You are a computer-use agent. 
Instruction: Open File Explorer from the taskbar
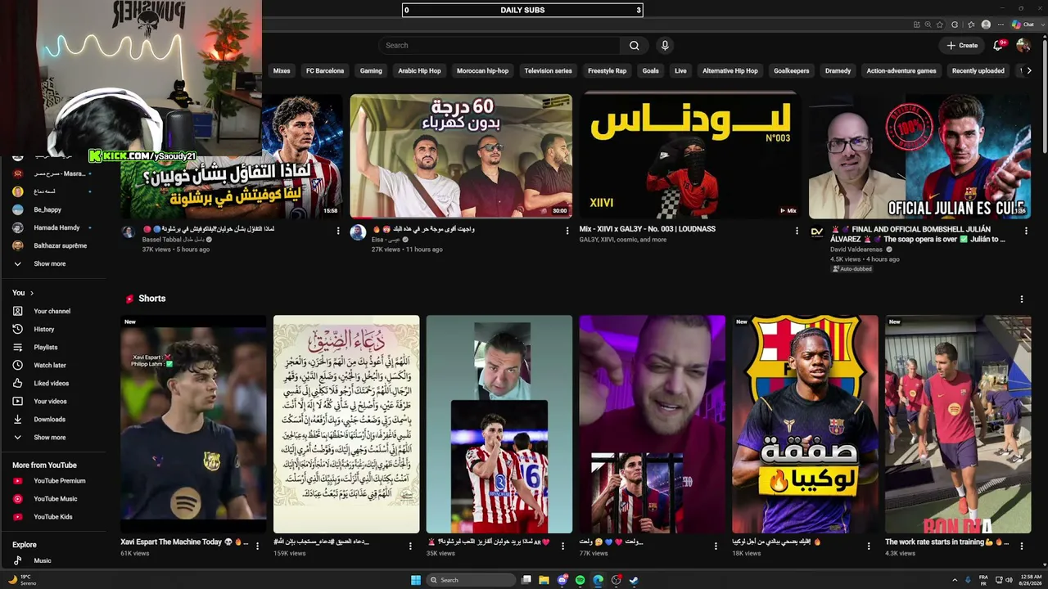(x=544, y=580)
